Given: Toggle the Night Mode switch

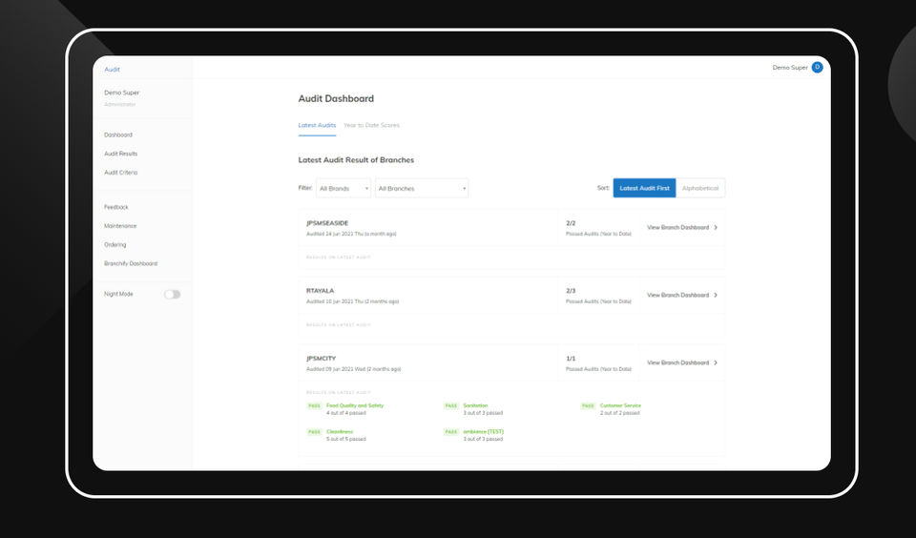Looking at the screenshot, I should 173,295.
